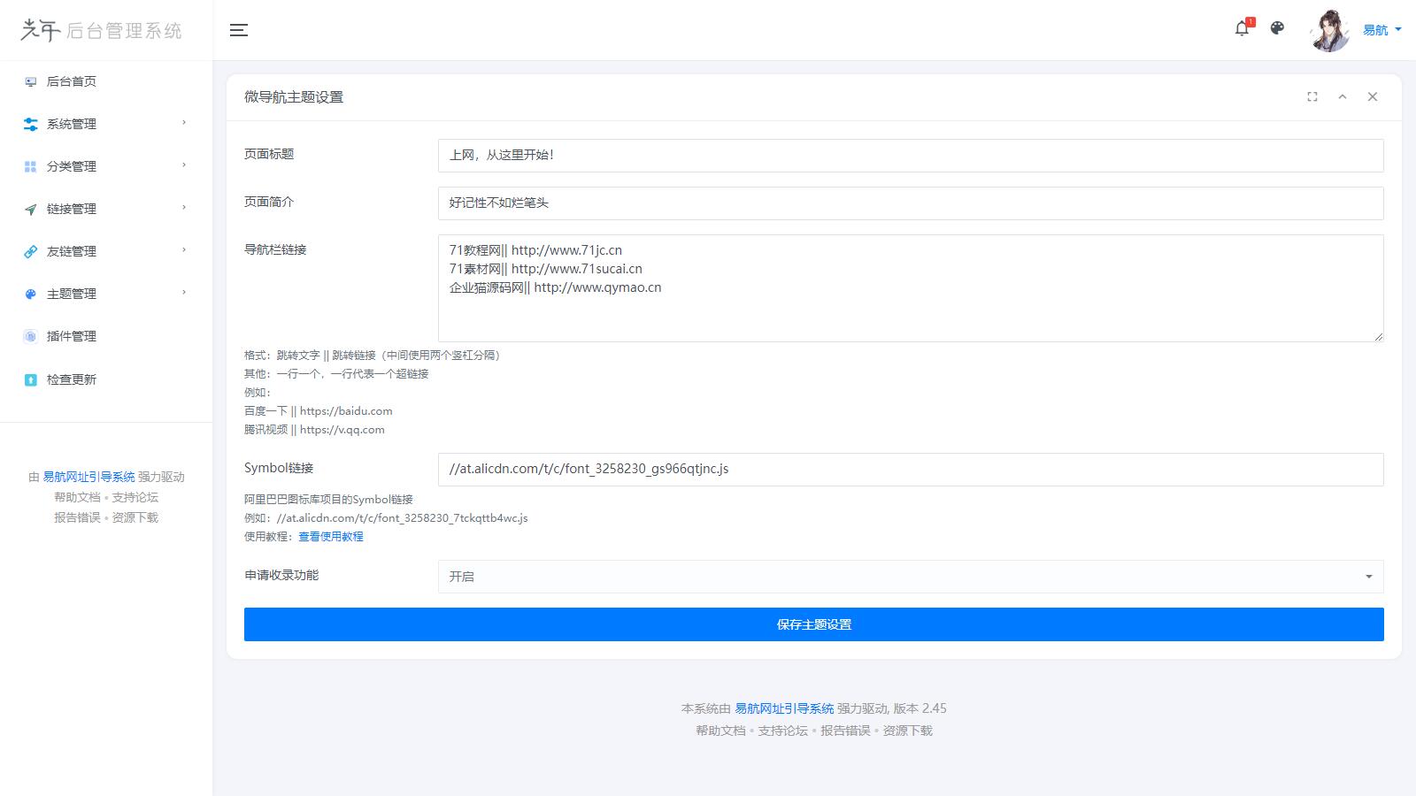The image size is (1416, 796).
Task: Toggle fullscreen for the settings card
Action: (1312, 96)
